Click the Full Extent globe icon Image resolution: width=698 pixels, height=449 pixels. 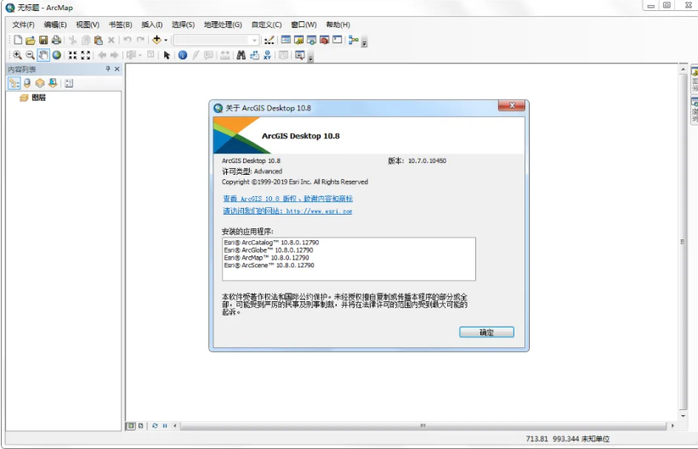[56, 55]
